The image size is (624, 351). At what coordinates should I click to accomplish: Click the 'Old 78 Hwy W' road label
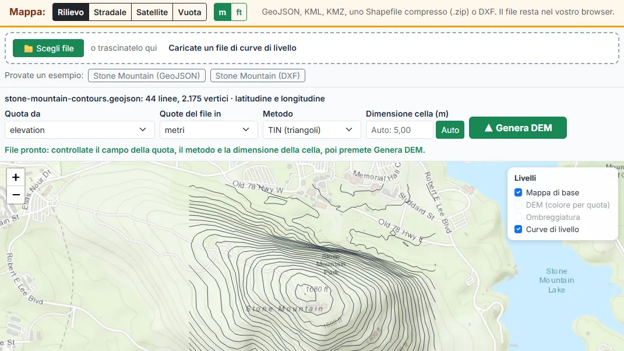pyautogui.click(x=258, y=187)
